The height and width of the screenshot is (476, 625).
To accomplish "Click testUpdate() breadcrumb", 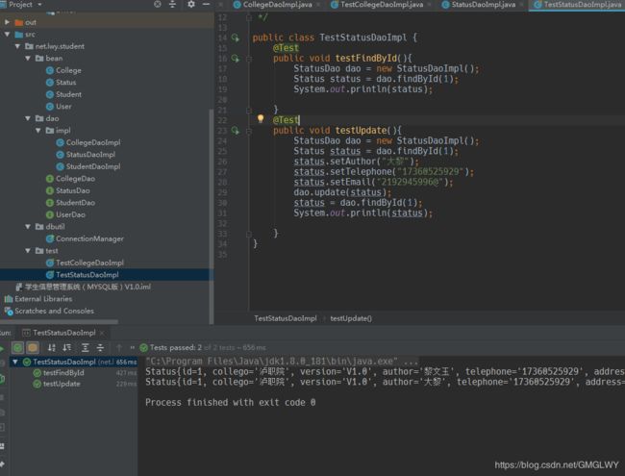I will pyautogui.click(x=351, y=318).
